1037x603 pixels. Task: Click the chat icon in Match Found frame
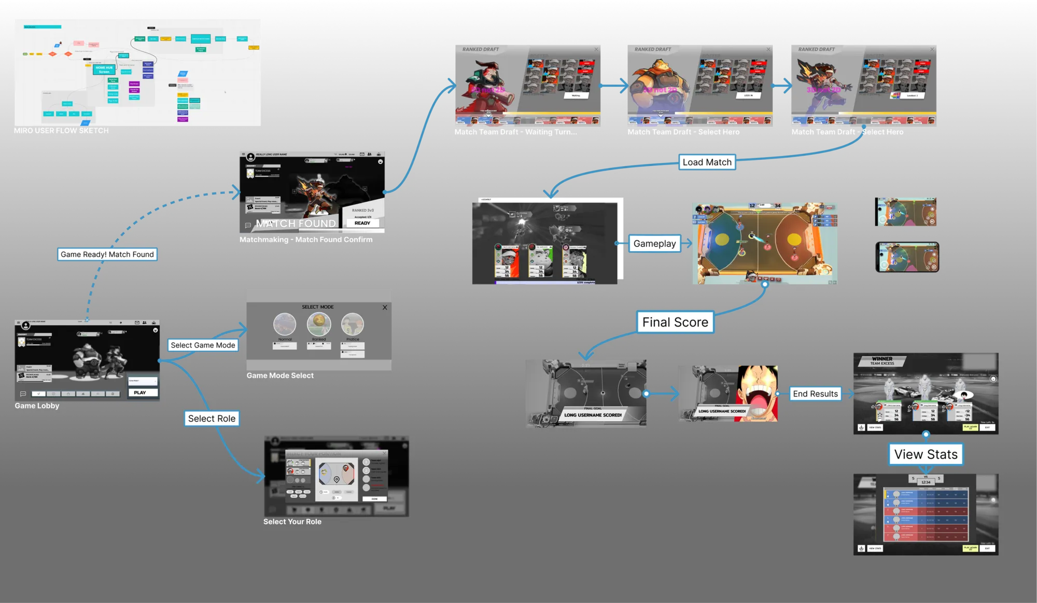click(248, 225)
